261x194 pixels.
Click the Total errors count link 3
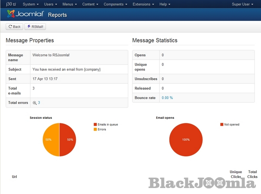[39, 103]
